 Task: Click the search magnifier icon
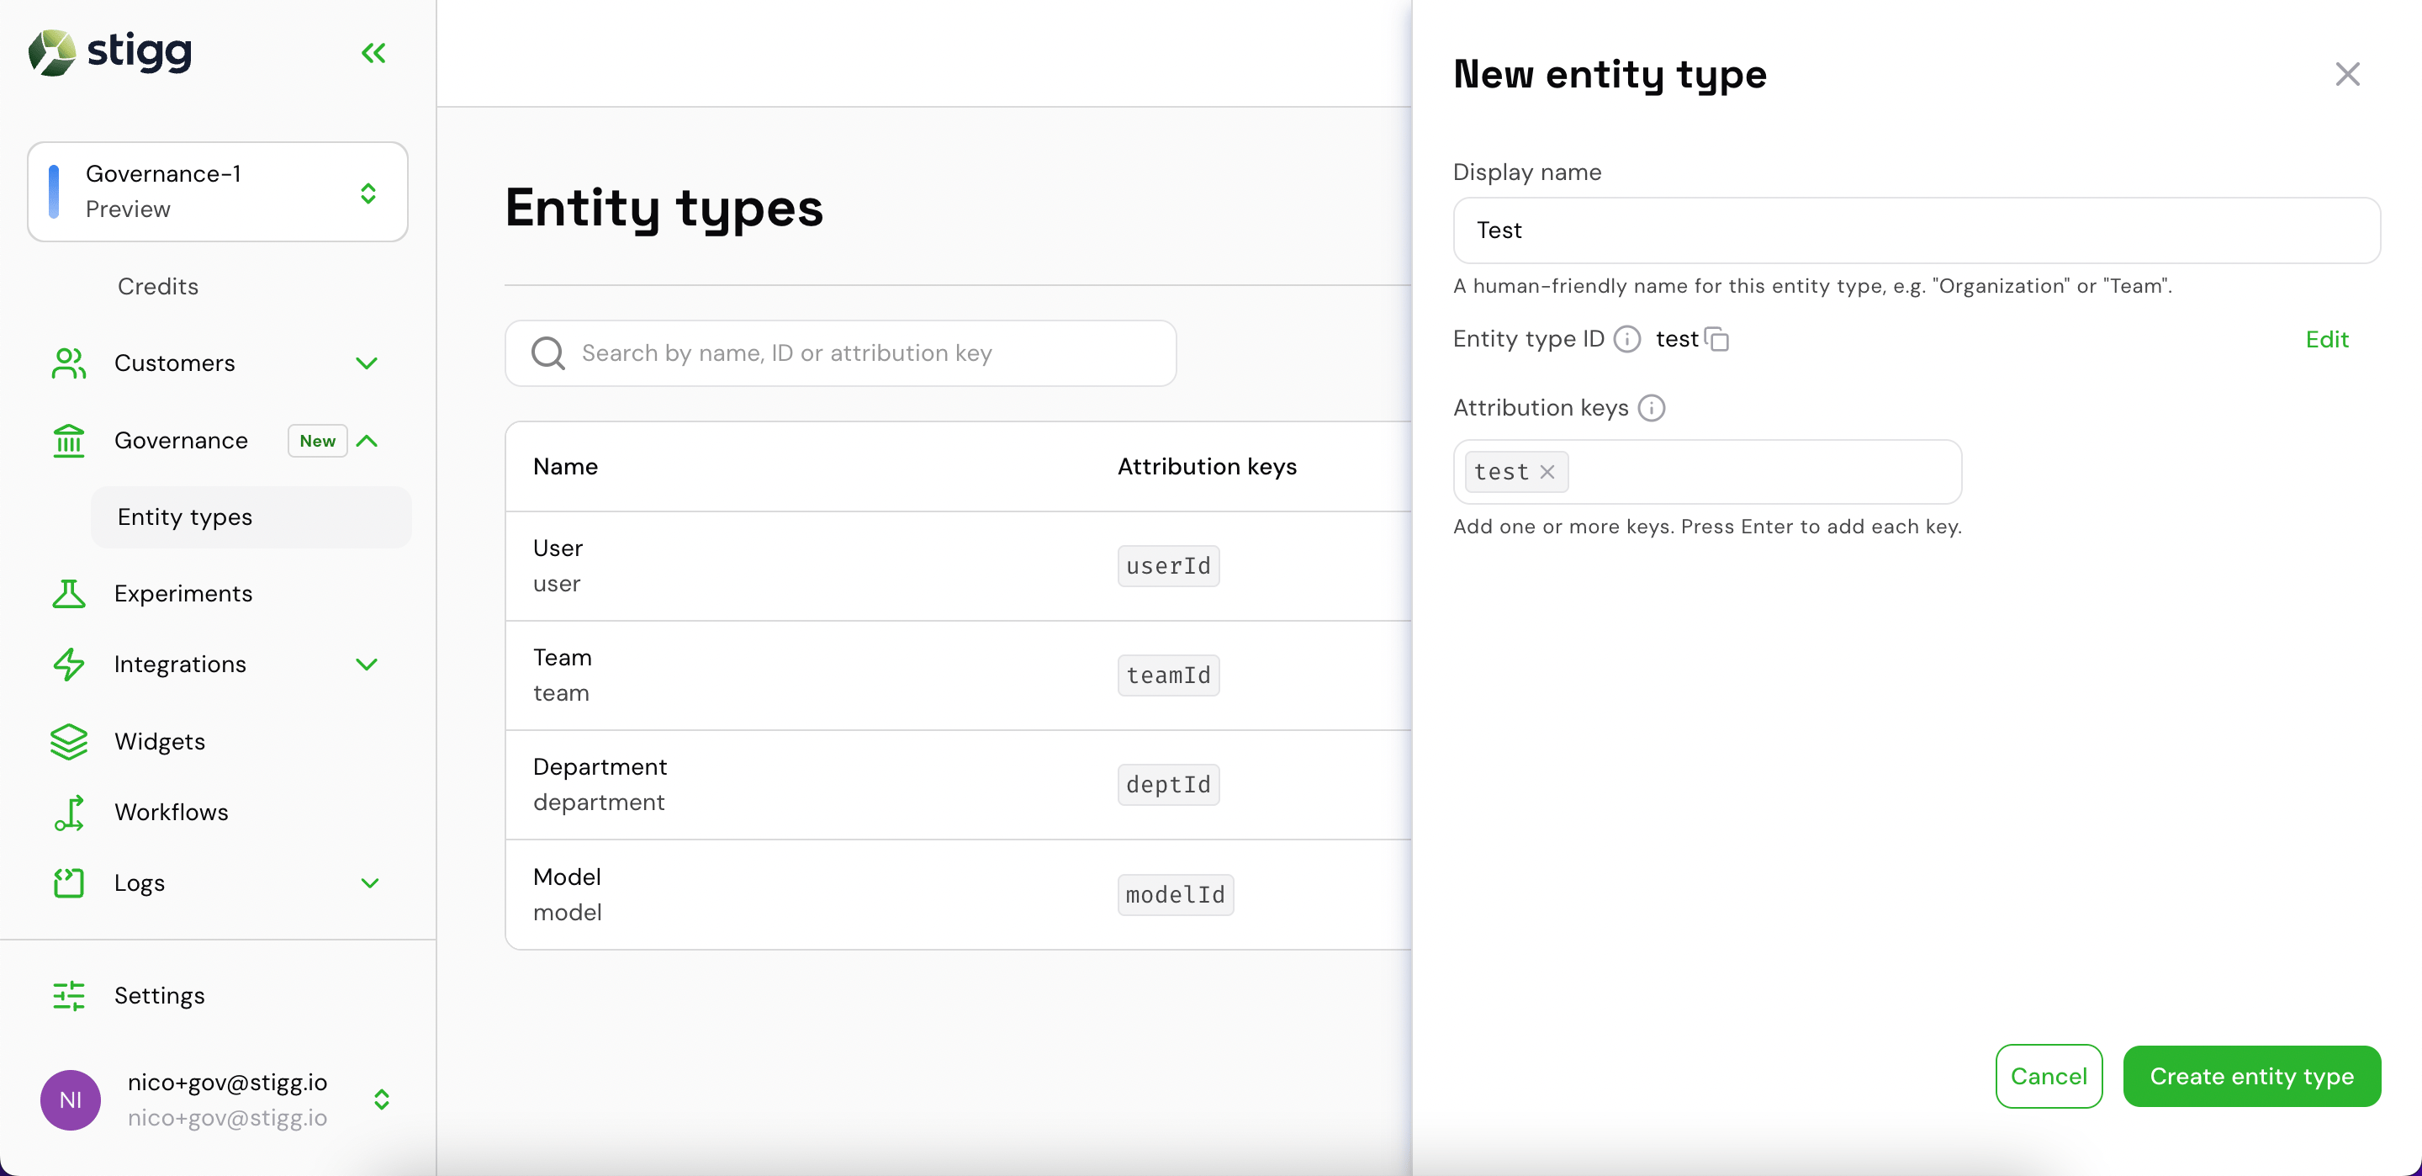point(548,352)
